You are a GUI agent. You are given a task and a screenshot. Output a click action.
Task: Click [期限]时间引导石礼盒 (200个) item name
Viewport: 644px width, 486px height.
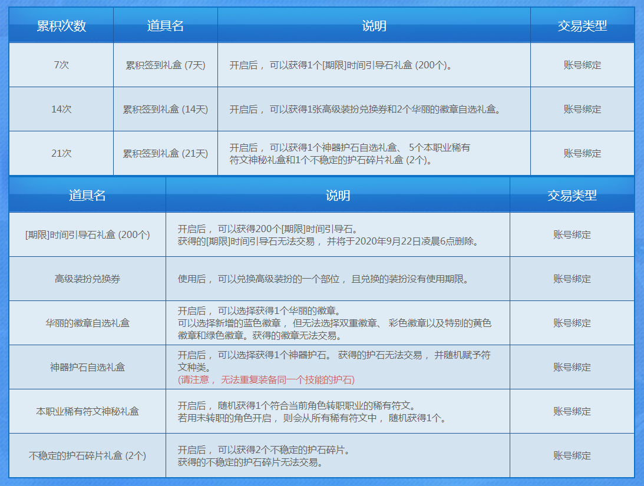pos(87,234)
